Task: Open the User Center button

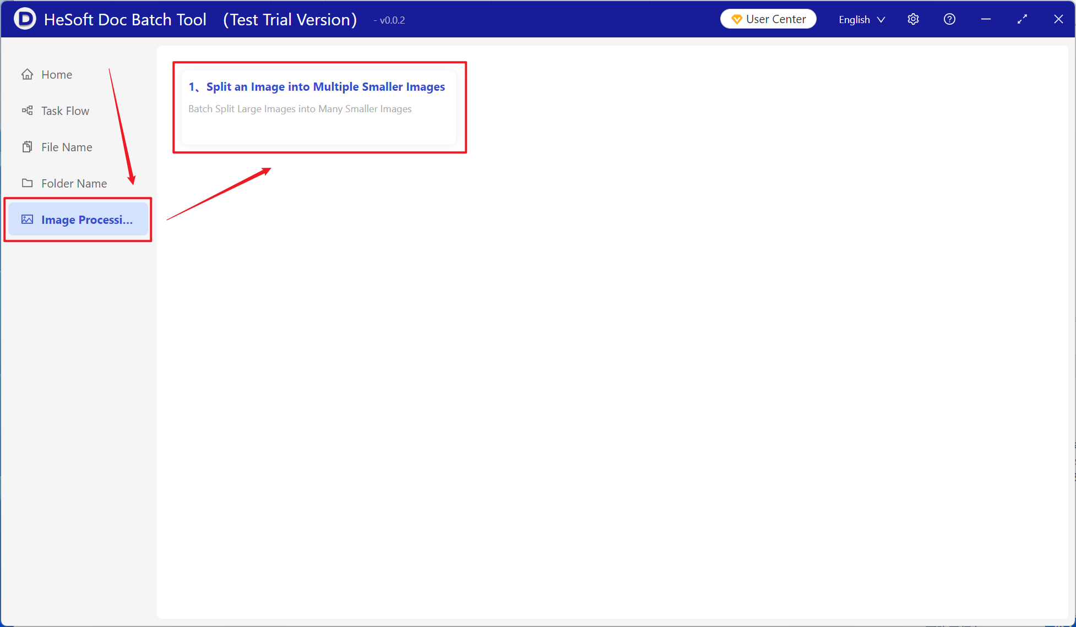Action: [x=768, y=19]
